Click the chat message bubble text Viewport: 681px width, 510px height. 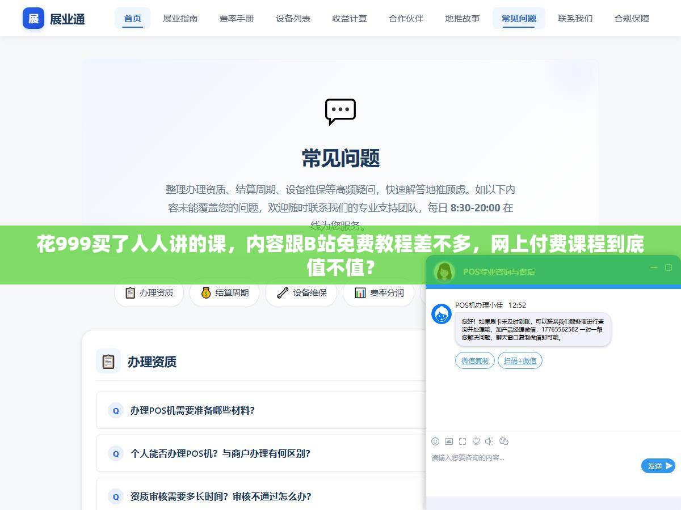[533, 329]
